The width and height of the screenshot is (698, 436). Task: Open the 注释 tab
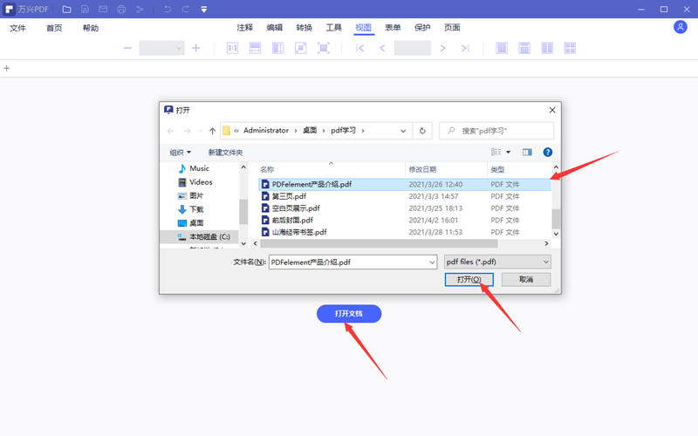tap(244, 28)
